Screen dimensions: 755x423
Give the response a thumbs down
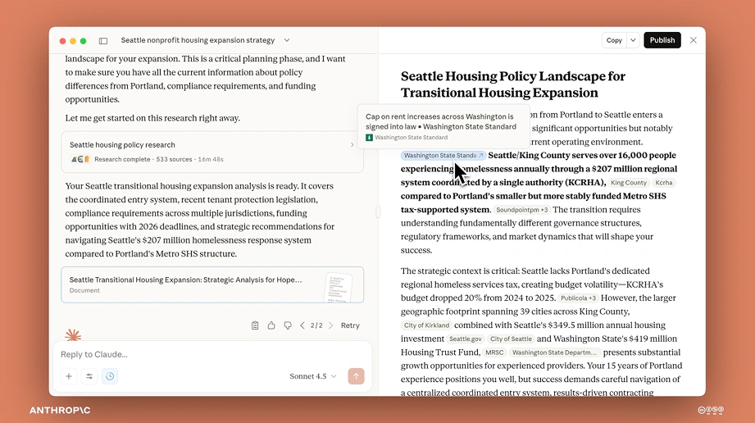tap(288, 325)
